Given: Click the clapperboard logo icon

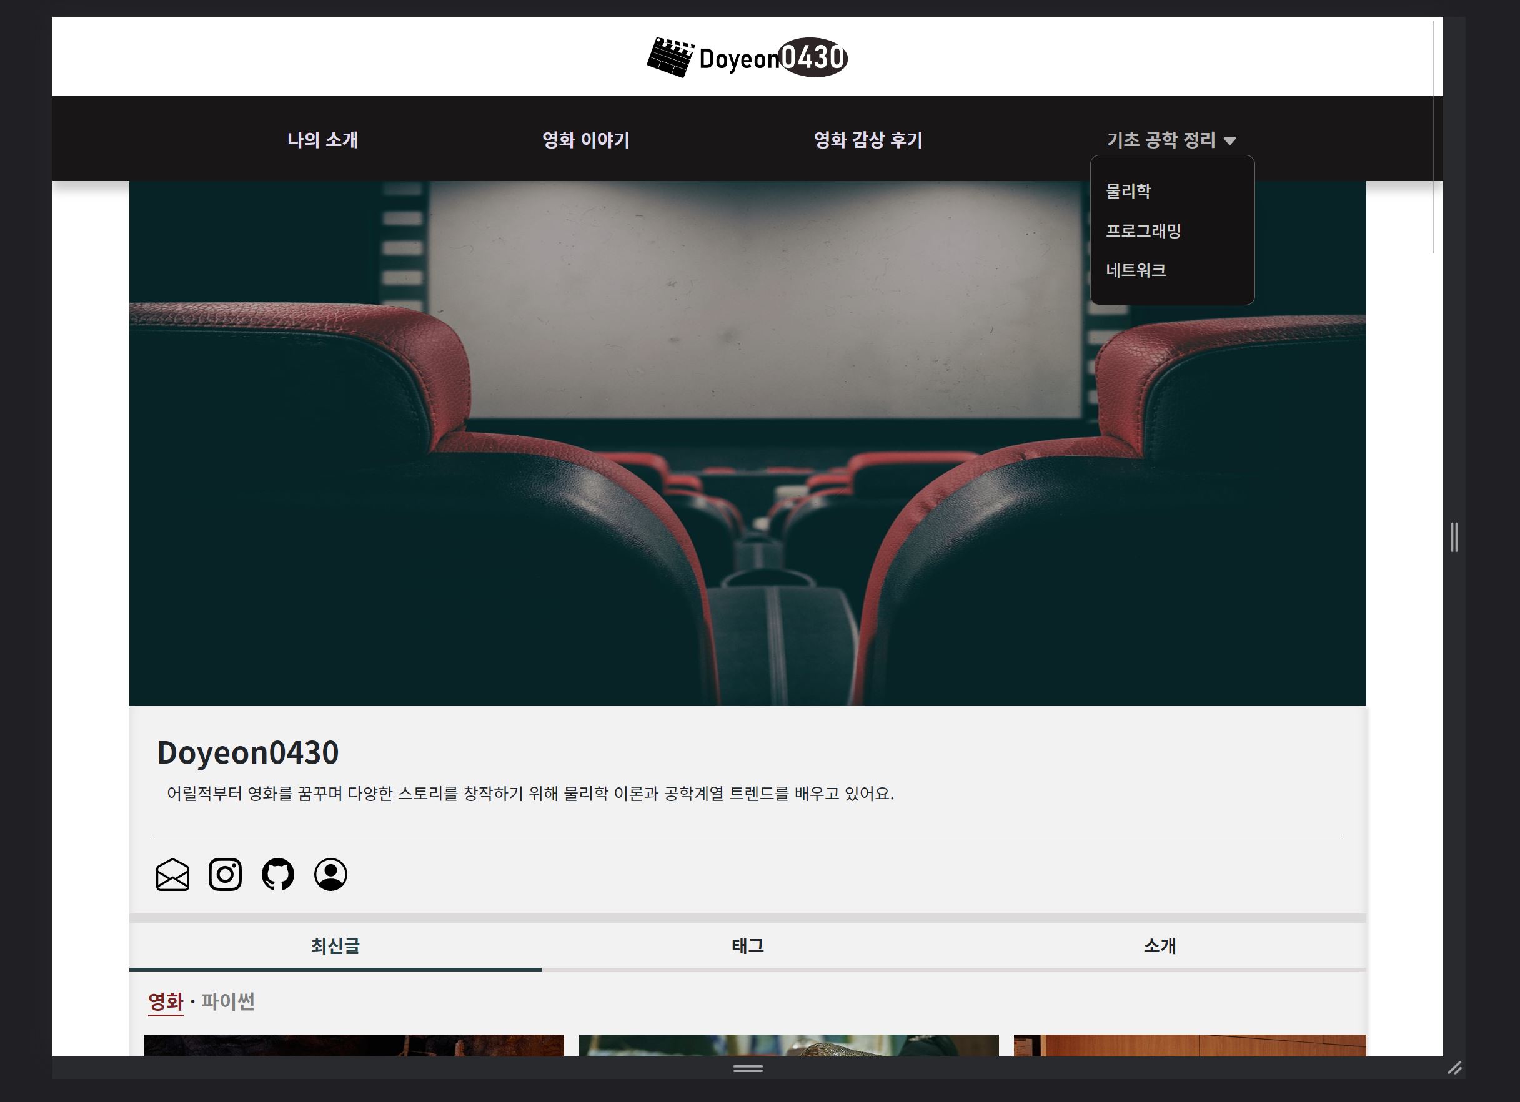Looking at the screenshot, I should (670, 57).
